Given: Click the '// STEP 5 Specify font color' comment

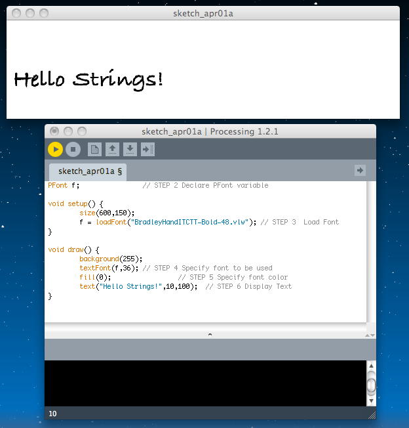Looking at the screenshot, I should tap(233, 277).
